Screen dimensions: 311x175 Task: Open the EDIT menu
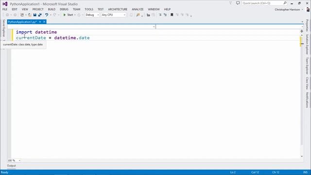coord(15,9)
